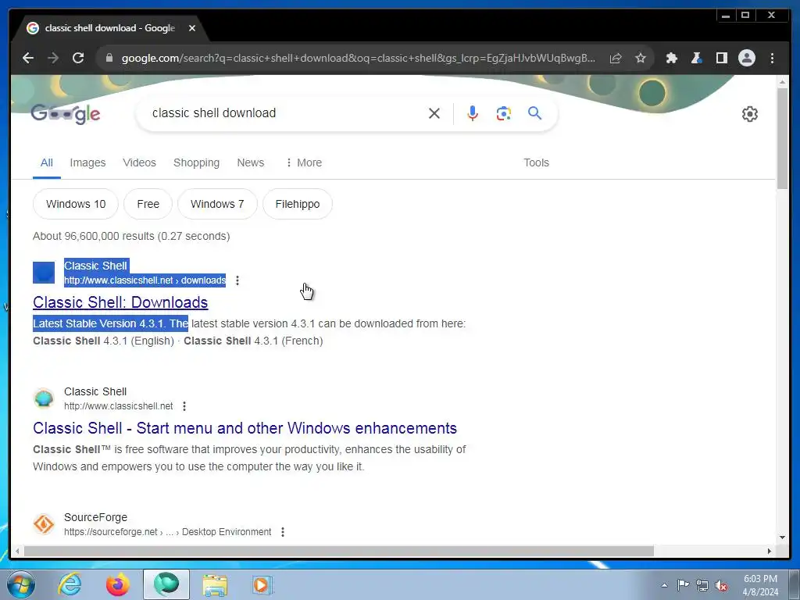This screenshot has height=600, width=800.
Task: Open the Chrome profile avatar menu
Action: (746, 58)
